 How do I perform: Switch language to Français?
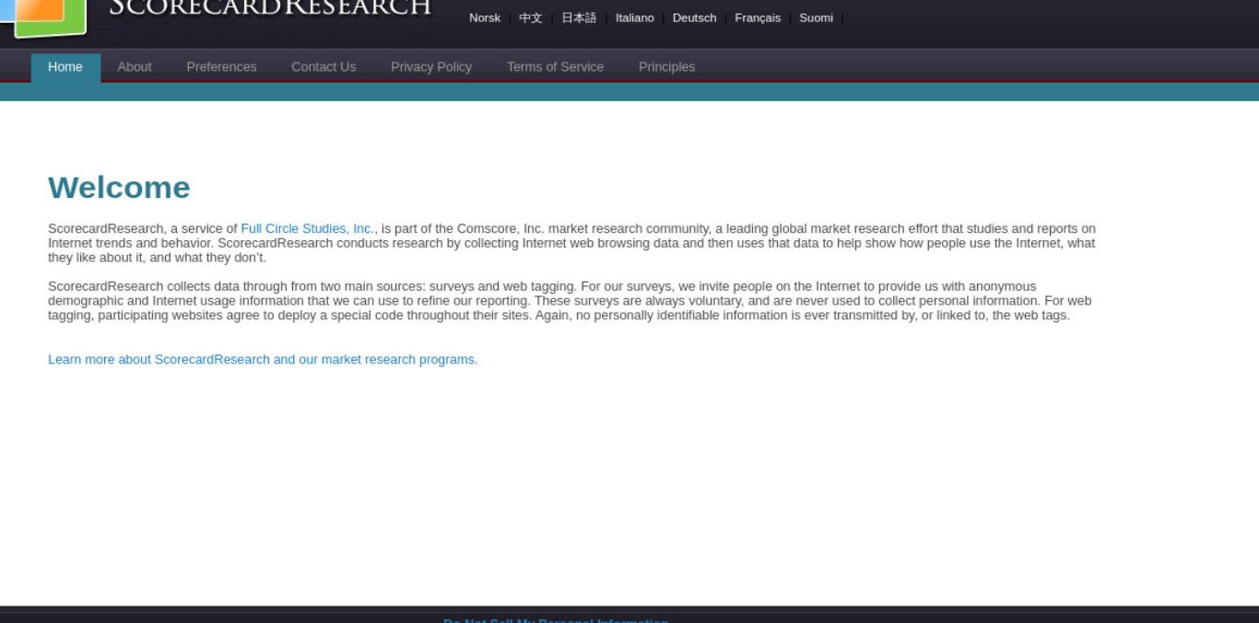pos(758,17)
